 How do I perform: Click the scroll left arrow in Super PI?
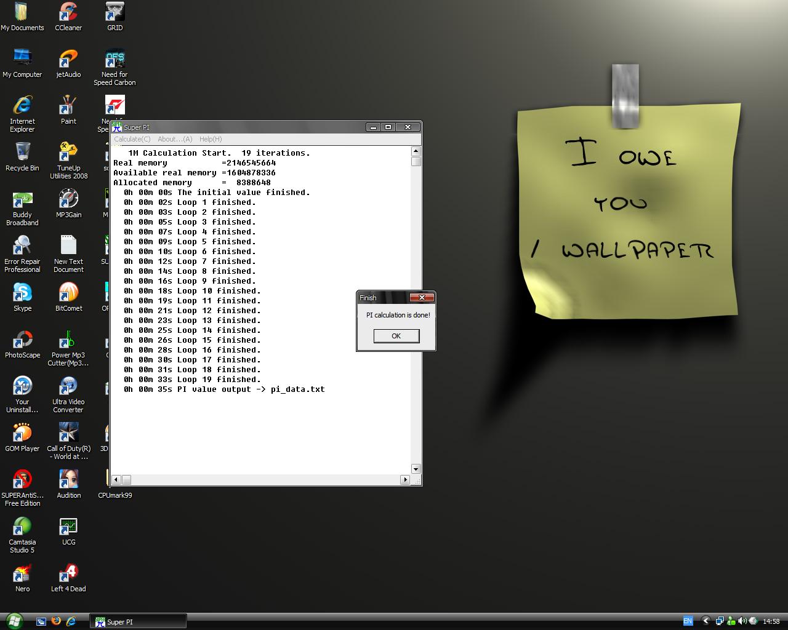[117, 479]
